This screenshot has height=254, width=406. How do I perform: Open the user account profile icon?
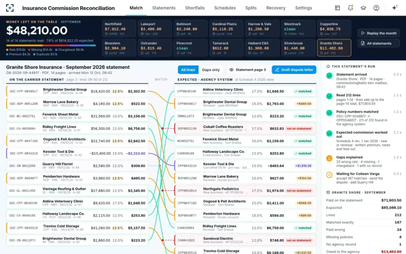tap(376, 8)
